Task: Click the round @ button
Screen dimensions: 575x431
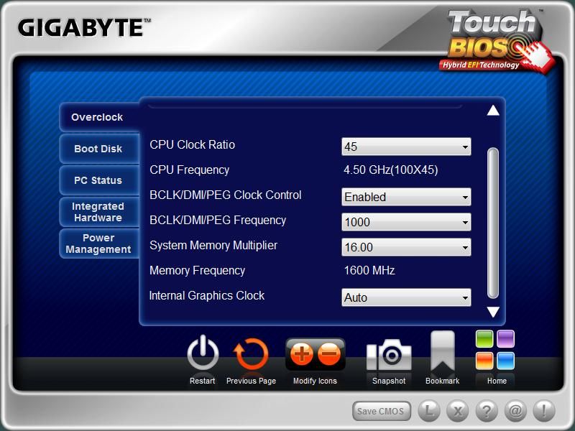Action: pyautogui.click(x=515, y=411)
